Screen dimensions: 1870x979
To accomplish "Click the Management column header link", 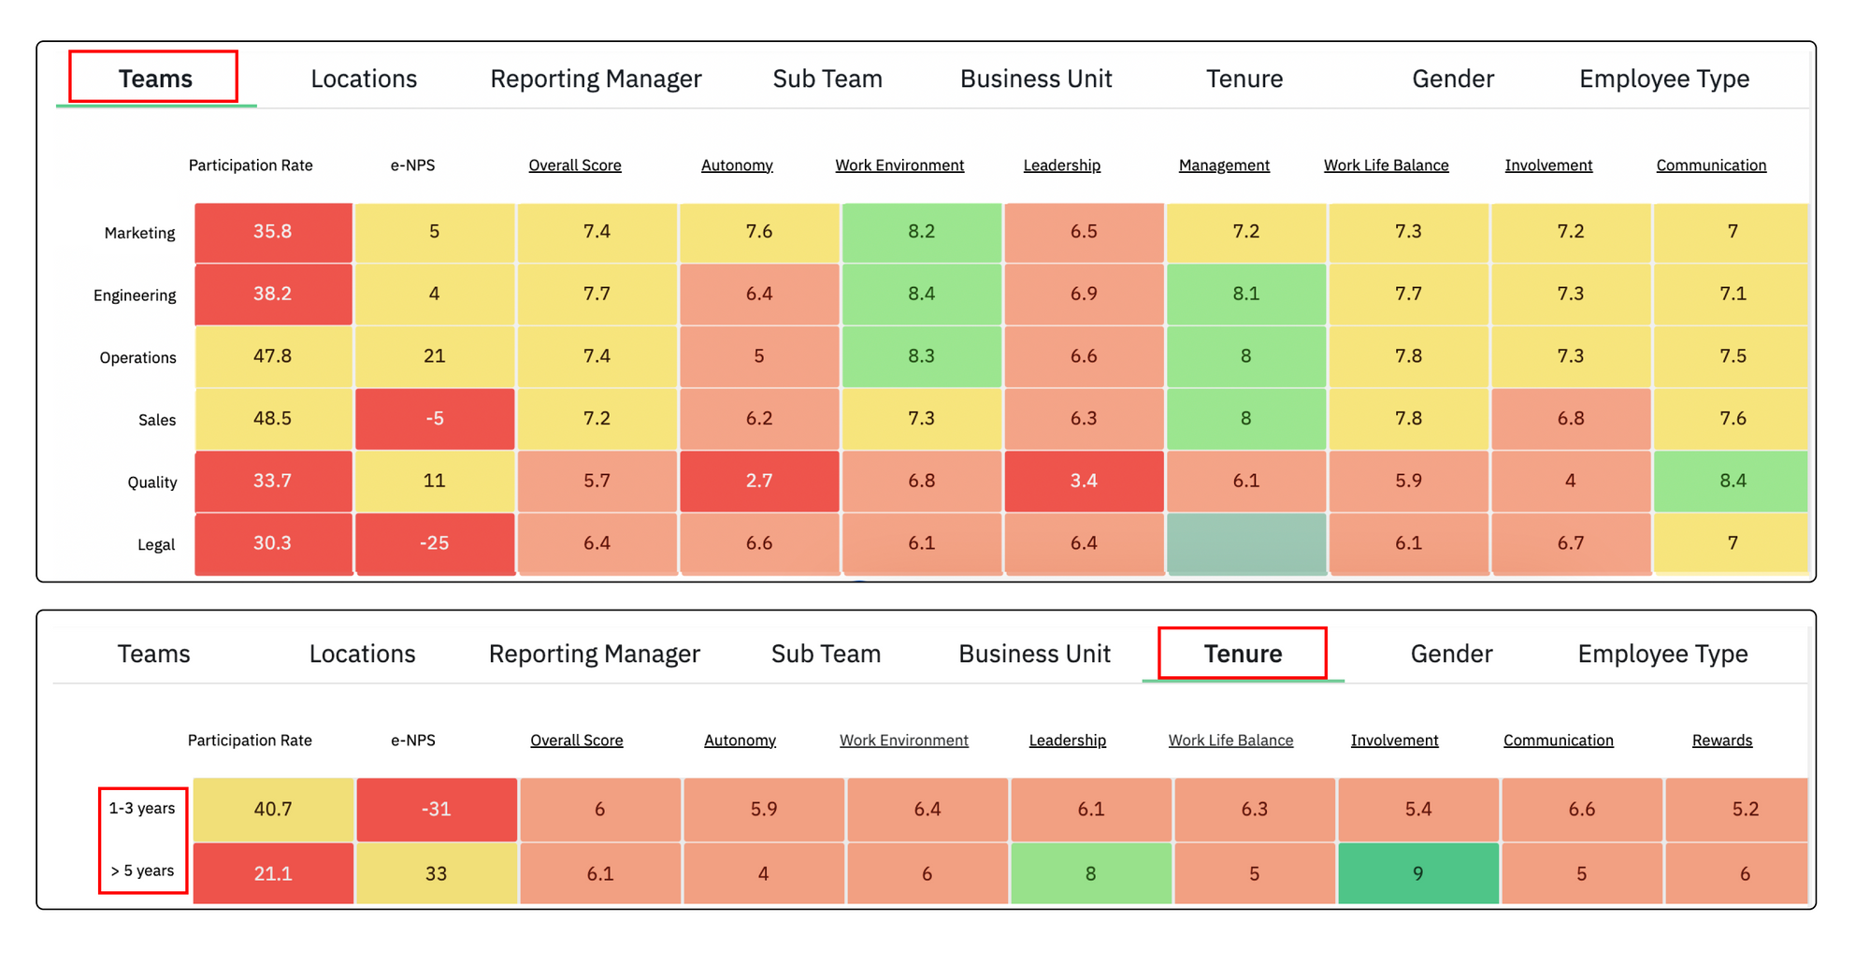I will pyautogui.click(x=1224, y=166).
